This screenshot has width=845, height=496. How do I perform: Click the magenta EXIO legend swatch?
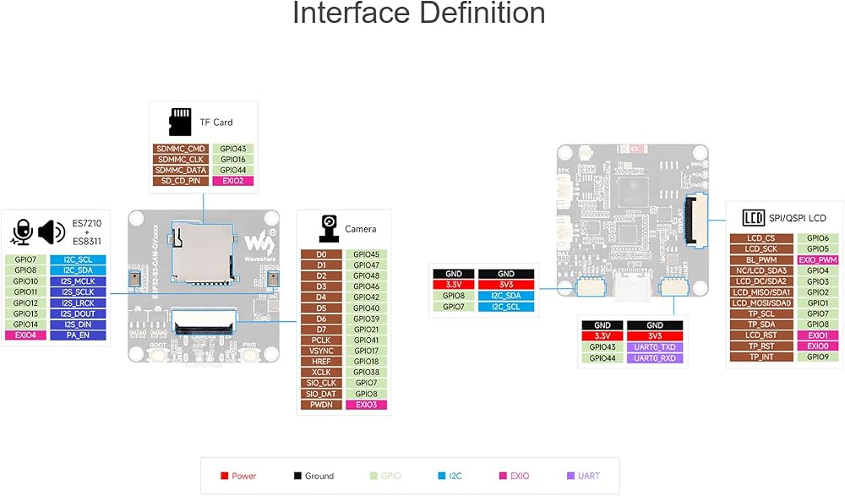click(503, 476)
